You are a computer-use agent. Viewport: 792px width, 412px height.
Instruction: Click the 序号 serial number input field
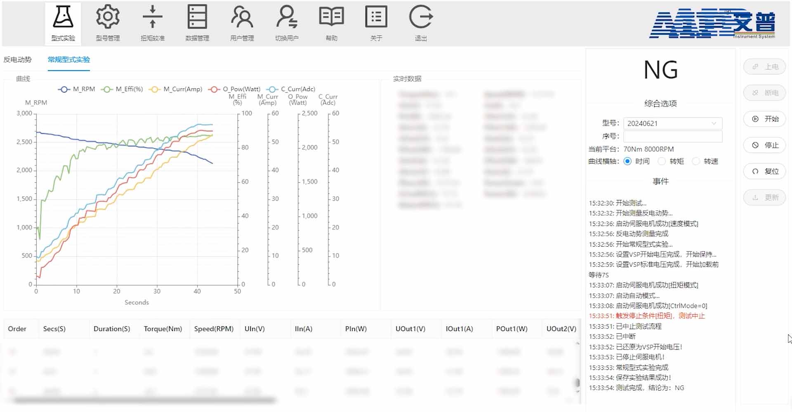(x=672, y=137)
